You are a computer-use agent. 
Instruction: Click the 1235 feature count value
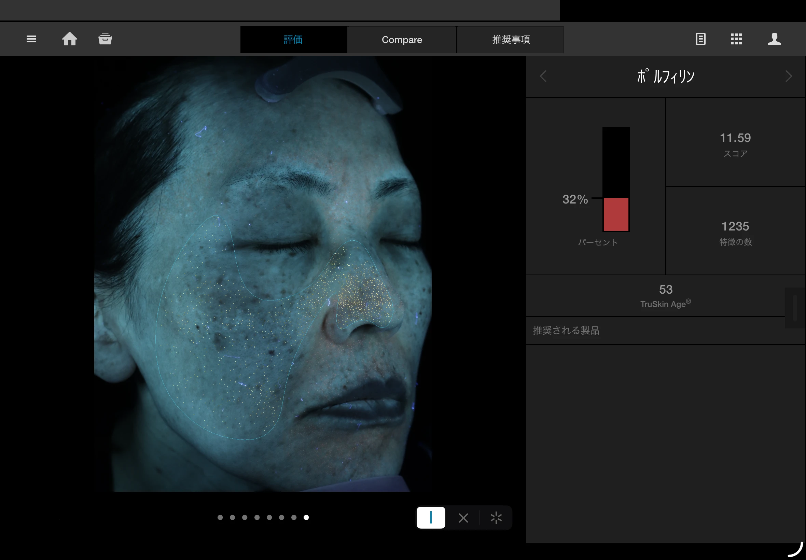pos(735,226)
